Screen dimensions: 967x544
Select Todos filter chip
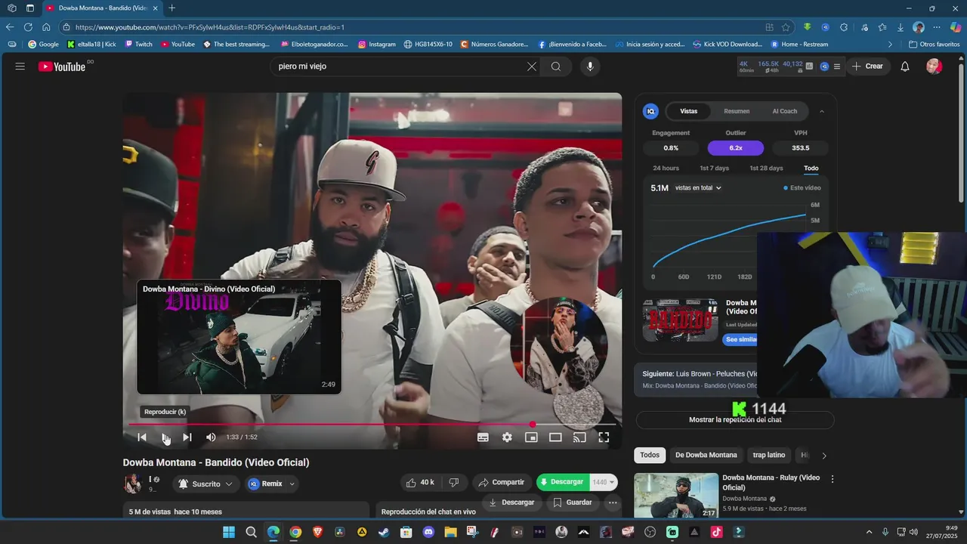point(650,455)
